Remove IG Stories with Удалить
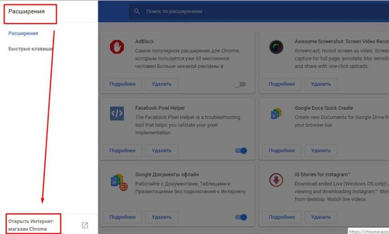 tap(321, 217)
